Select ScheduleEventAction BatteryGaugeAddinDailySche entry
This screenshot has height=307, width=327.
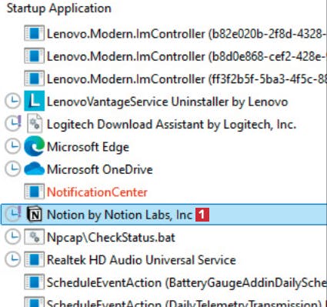click(187, 282)
